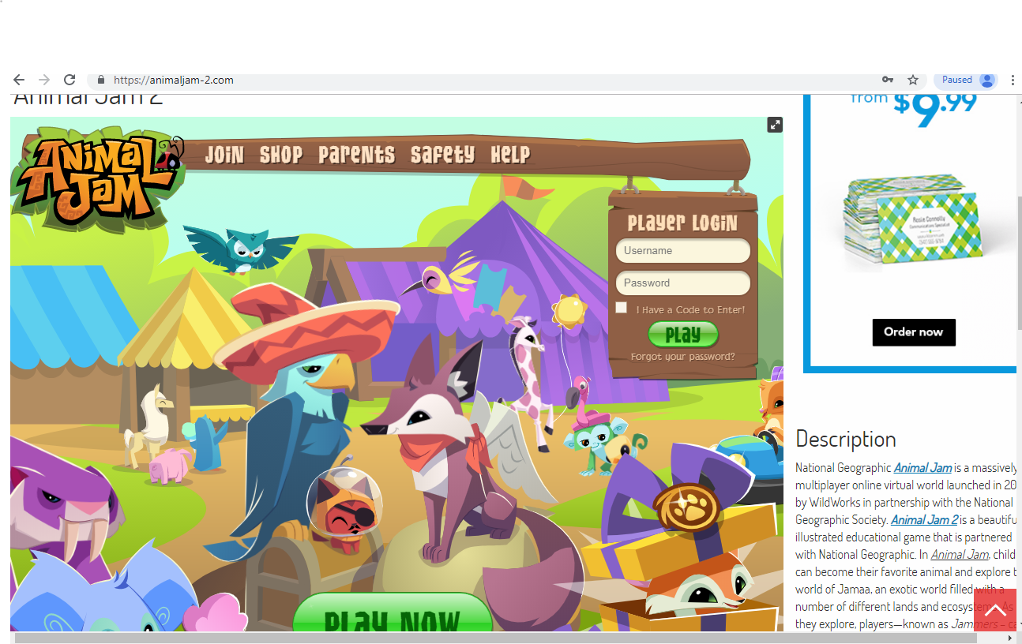
Task: Open the Paused profile button
Action: (x=966, y=80)
